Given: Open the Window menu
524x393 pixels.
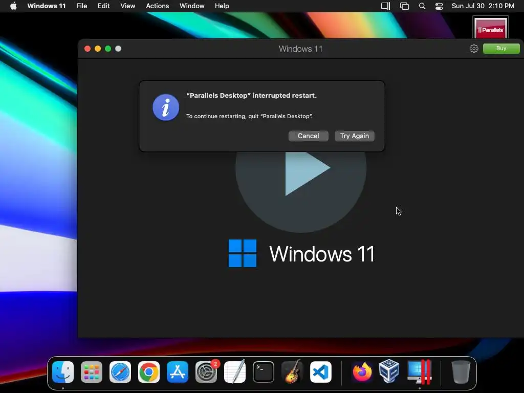Looking at the screenshot, I should (192, 6).
